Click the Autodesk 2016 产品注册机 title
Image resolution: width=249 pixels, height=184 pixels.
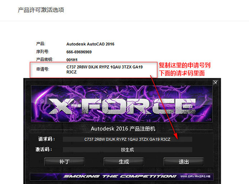click(x=123, y=129)
